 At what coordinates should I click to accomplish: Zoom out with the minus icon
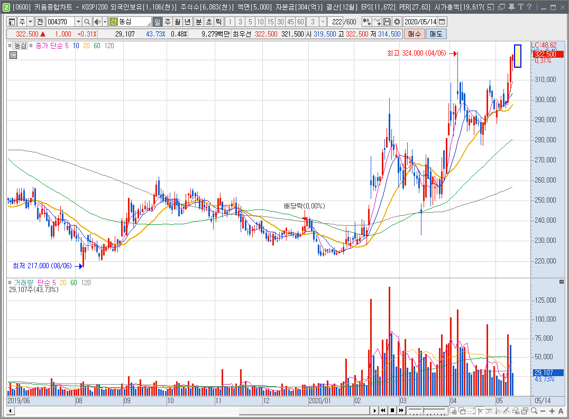coord(543,411)
